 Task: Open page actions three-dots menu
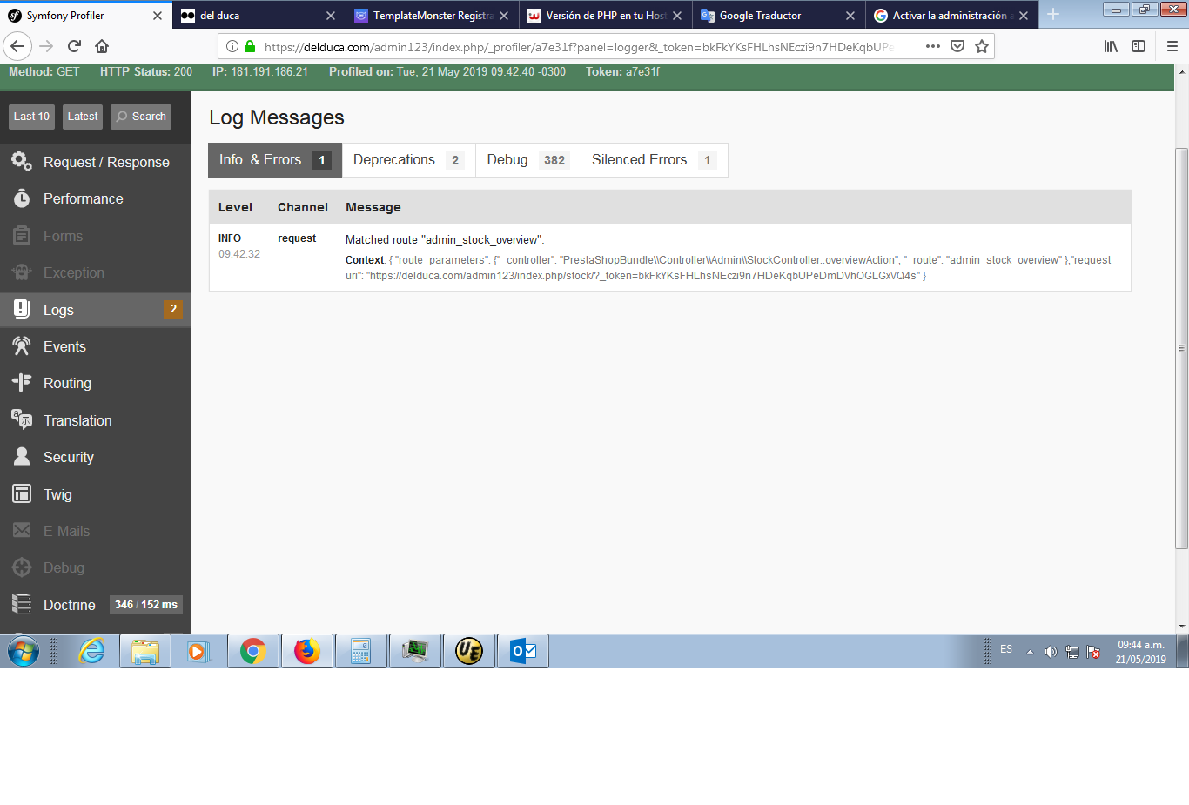(x=933, y=46)
